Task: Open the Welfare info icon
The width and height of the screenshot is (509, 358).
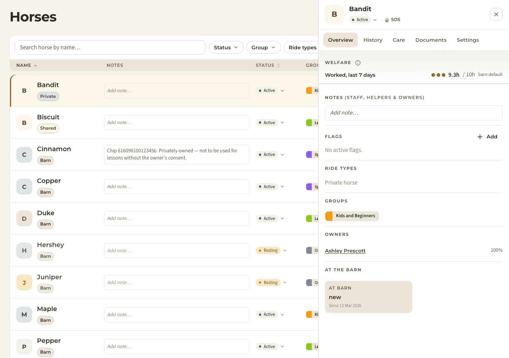Action: (x=358, y=62)
